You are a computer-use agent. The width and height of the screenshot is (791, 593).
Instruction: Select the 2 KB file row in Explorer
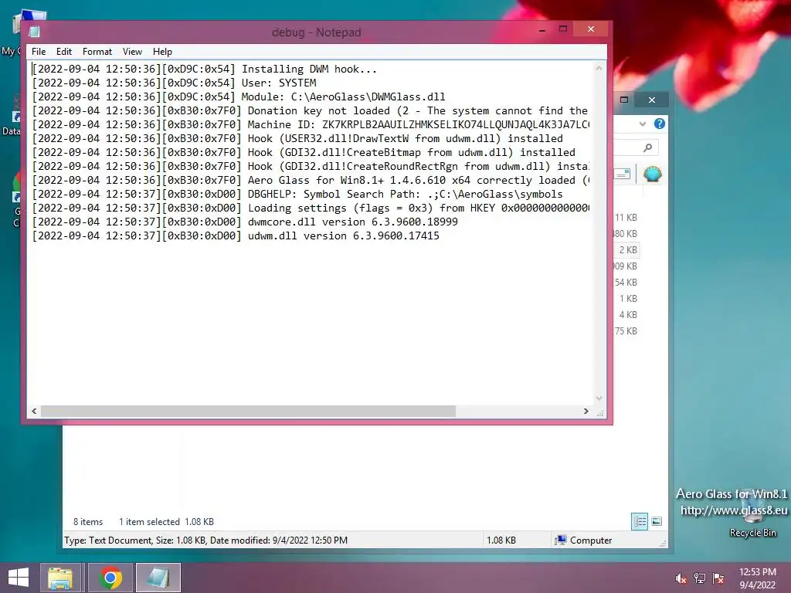626,249
